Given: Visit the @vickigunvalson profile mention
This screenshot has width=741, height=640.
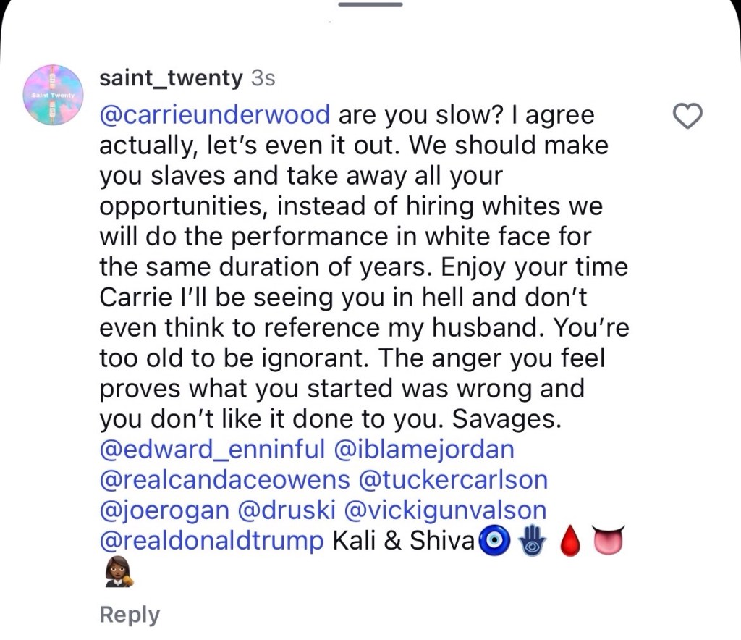Looking at the screenshot, I should tap(446, 510).
